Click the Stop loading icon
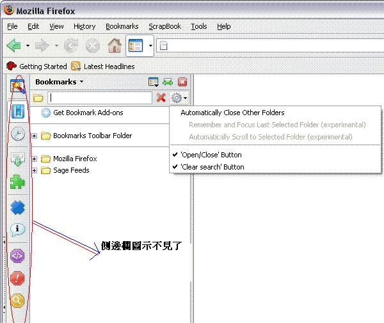384x323 pixels. click(x=93, y=45)
